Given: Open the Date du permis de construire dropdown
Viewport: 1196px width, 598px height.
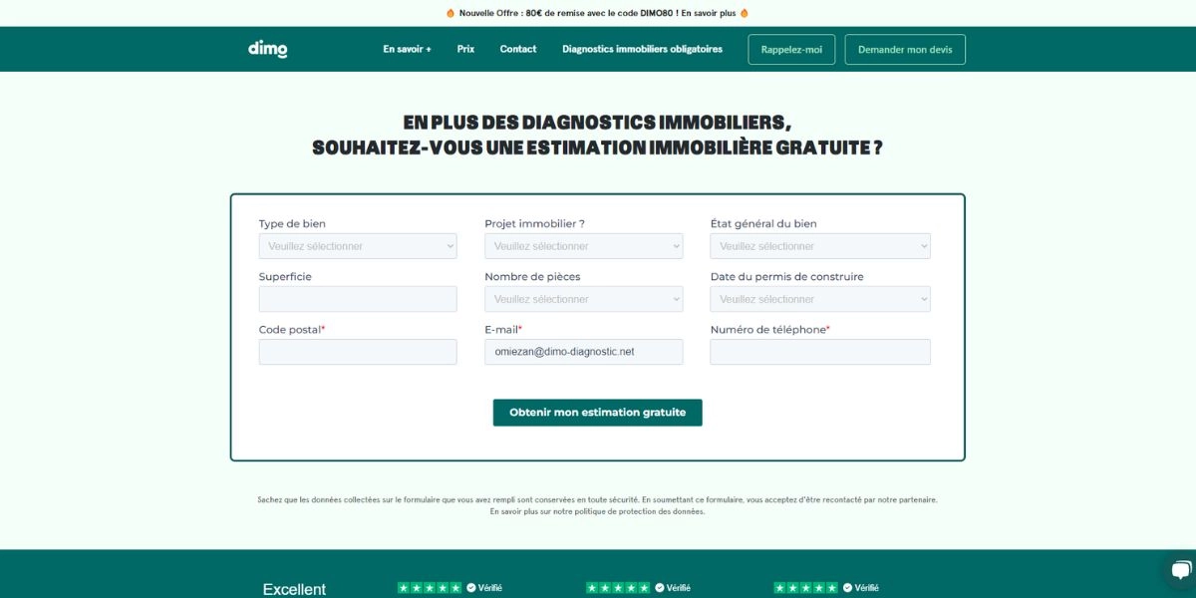Looking at the screenshot, I should [x=819, y=299].
